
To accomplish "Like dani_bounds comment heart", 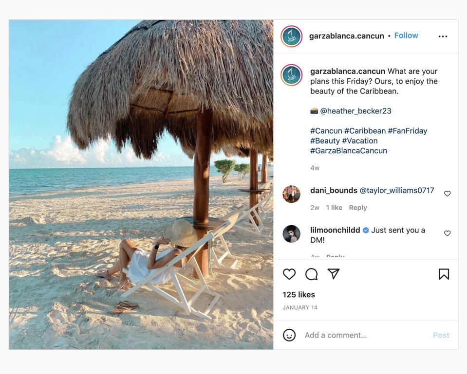I will tap(447, 194).
